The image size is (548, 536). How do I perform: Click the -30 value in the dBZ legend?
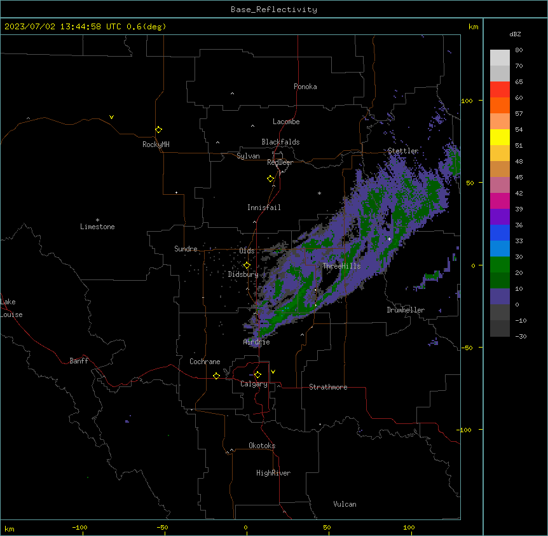click(521, 336)
